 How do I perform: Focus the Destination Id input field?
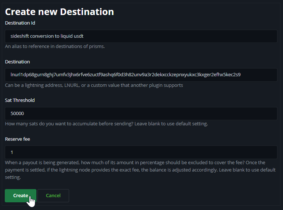click(x=141, y=36)
